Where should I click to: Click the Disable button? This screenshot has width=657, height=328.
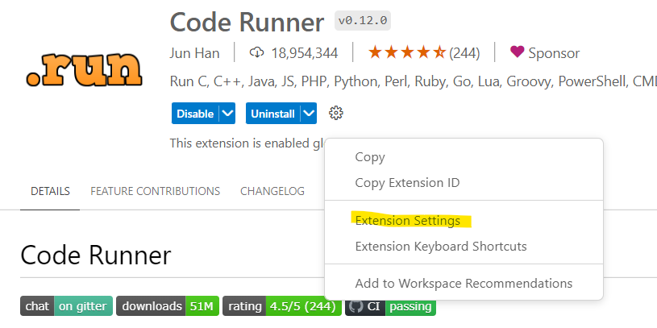[x=195, y=114]
